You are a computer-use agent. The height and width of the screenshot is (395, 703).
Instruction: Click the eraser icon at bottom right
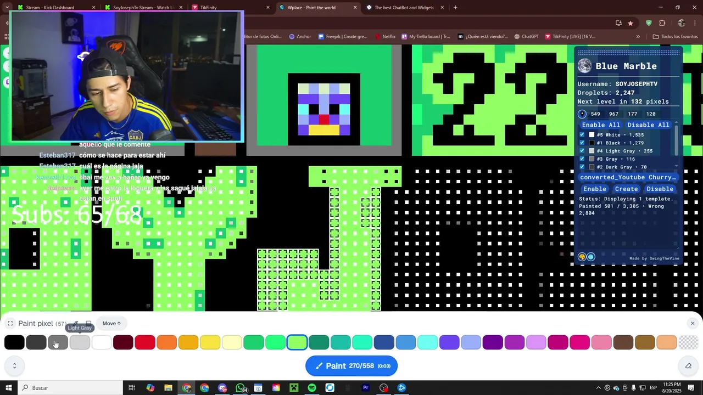tap(688, 366)
